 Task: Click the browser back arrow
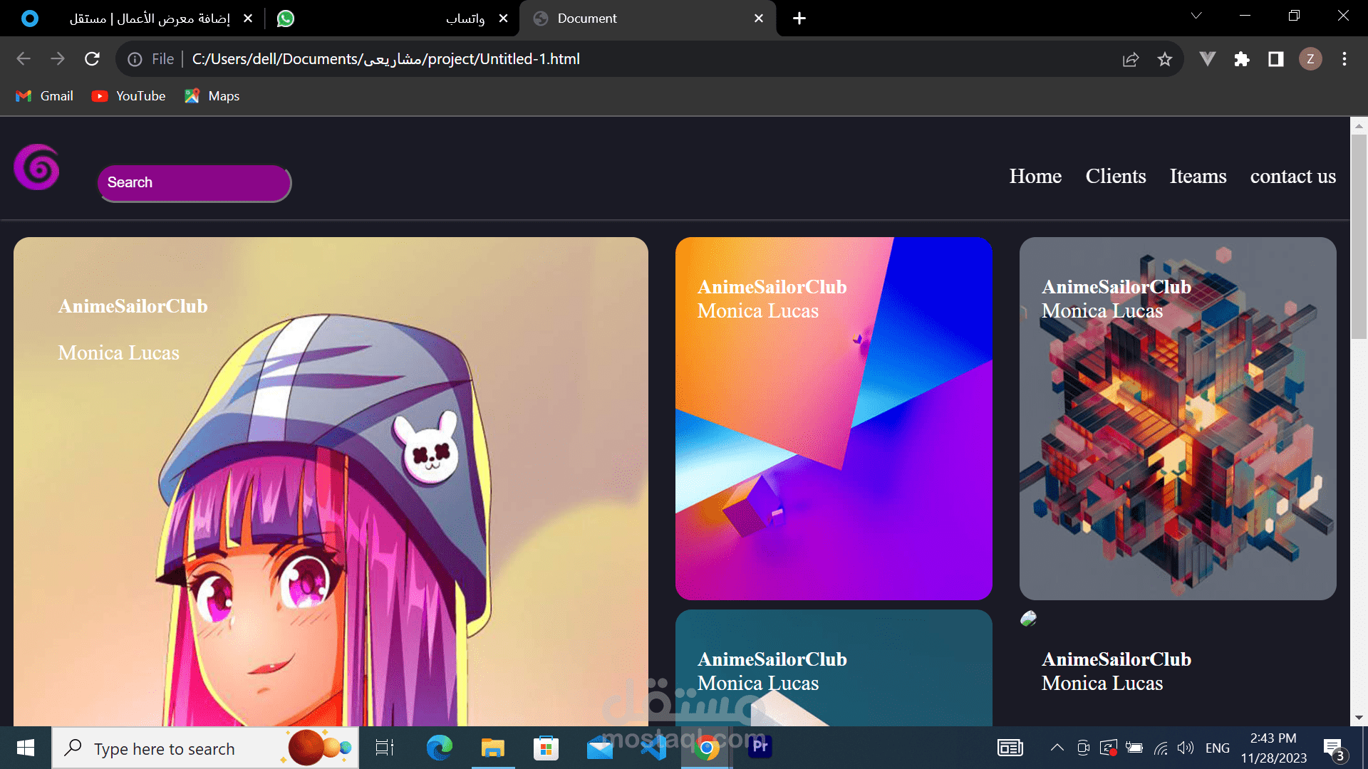24,59
